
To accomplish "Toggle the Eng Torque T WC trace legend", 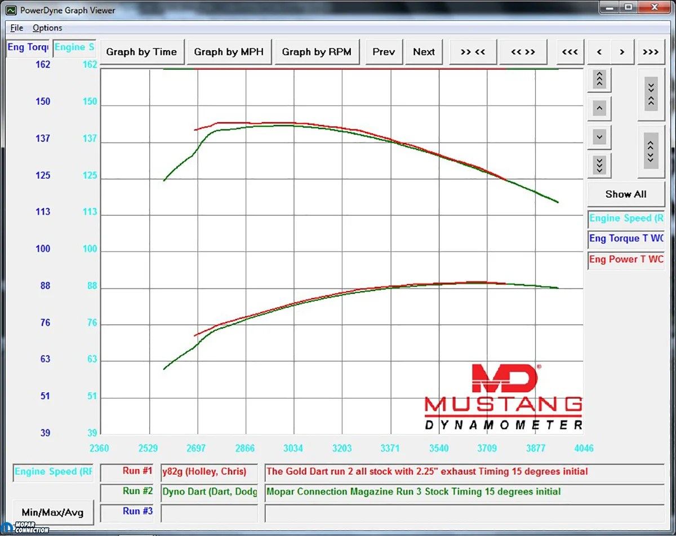I will [625, 238].
